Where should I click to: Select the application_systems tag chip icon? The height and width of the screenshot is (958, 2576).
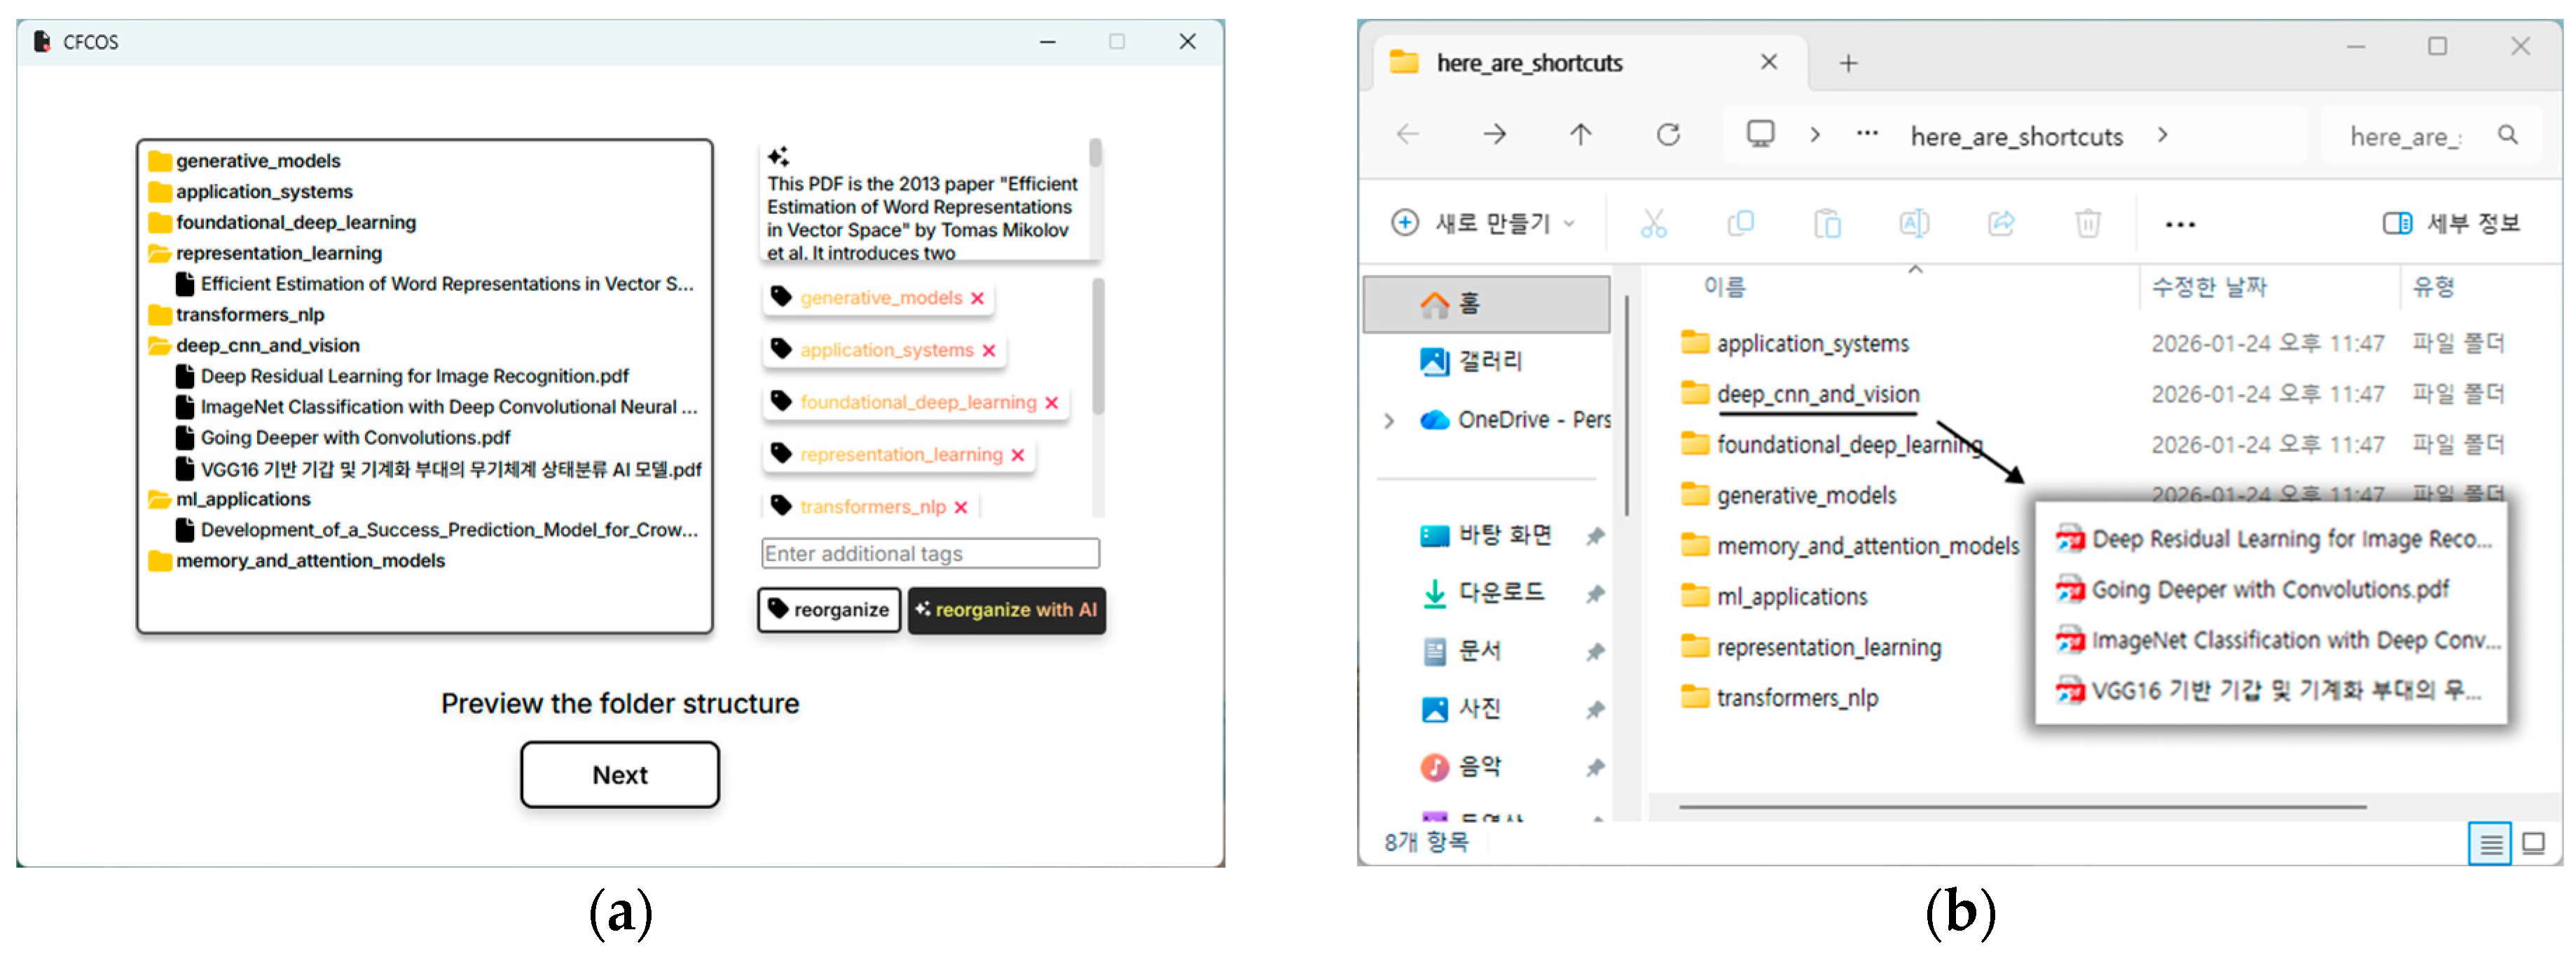[781, 348]
